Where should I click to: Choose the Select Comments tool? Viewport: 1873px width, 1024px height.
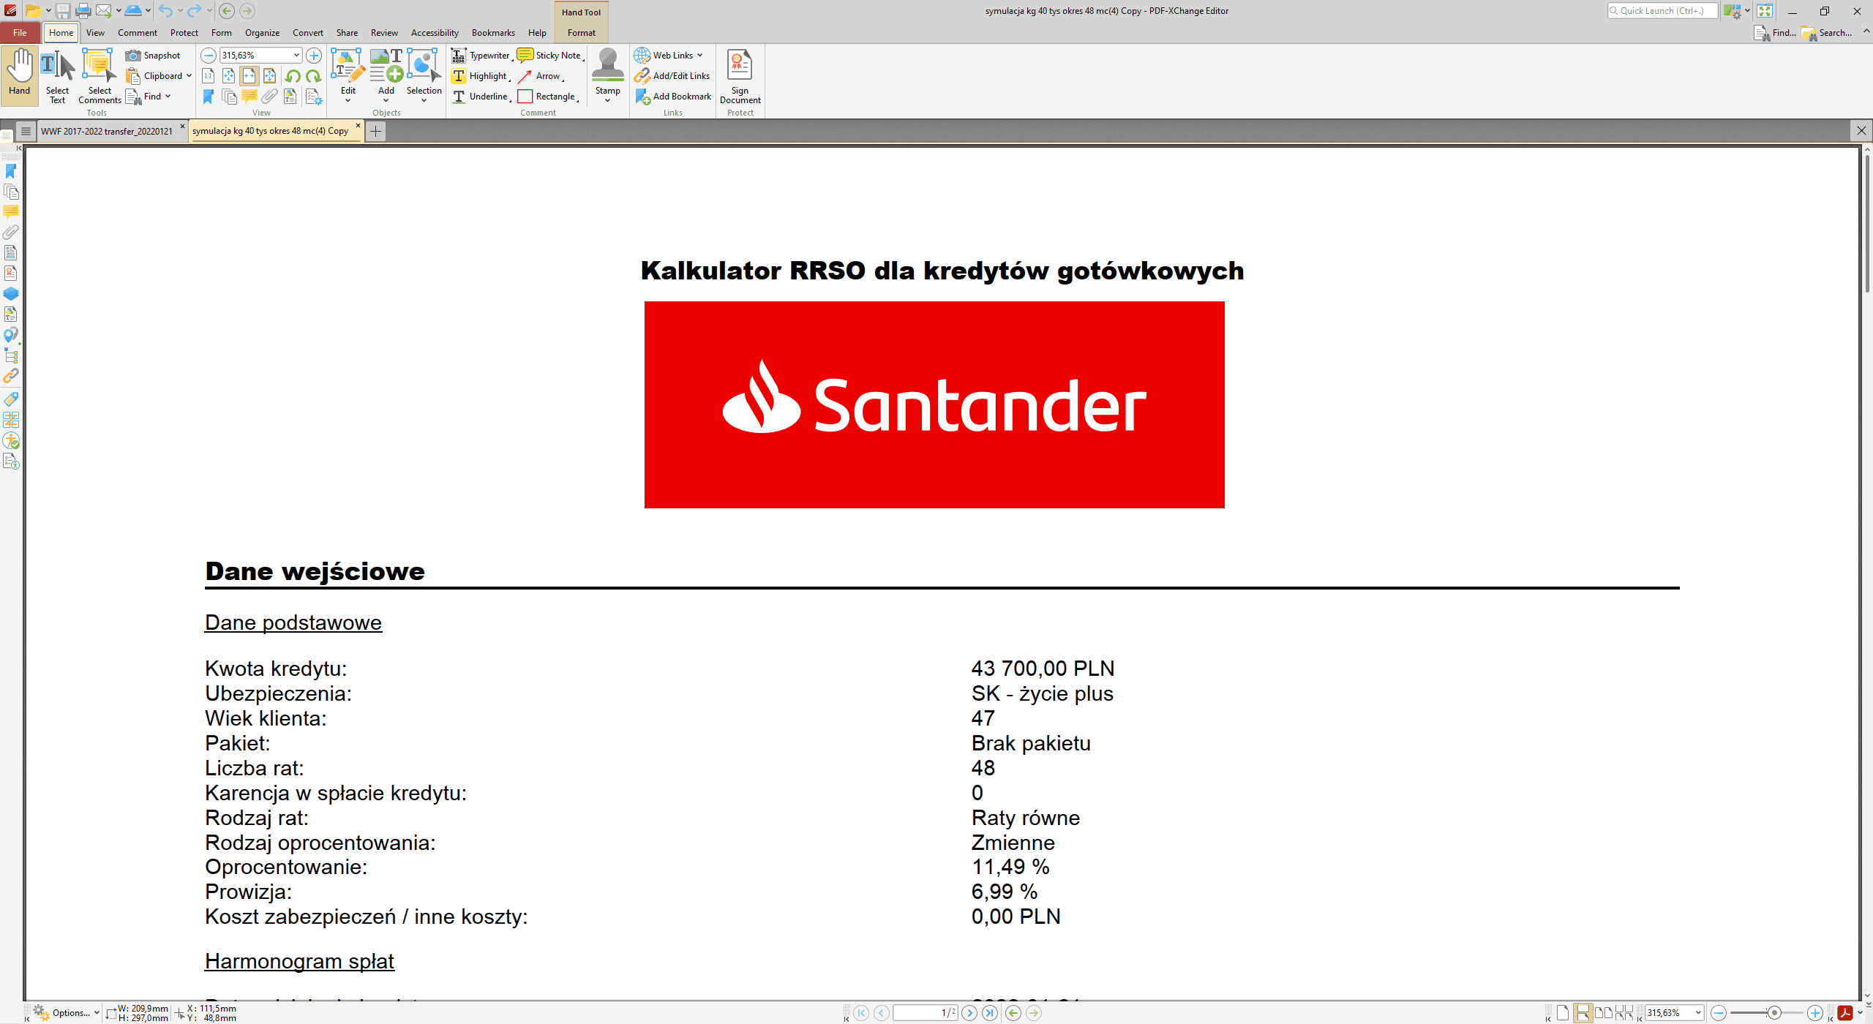(100, 76)
